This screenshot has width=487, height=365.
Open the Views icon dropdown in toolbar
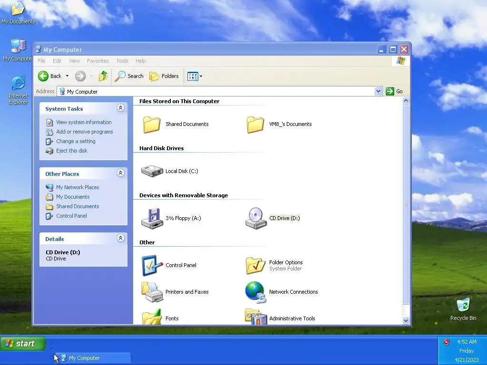click(x=195, y=76)
